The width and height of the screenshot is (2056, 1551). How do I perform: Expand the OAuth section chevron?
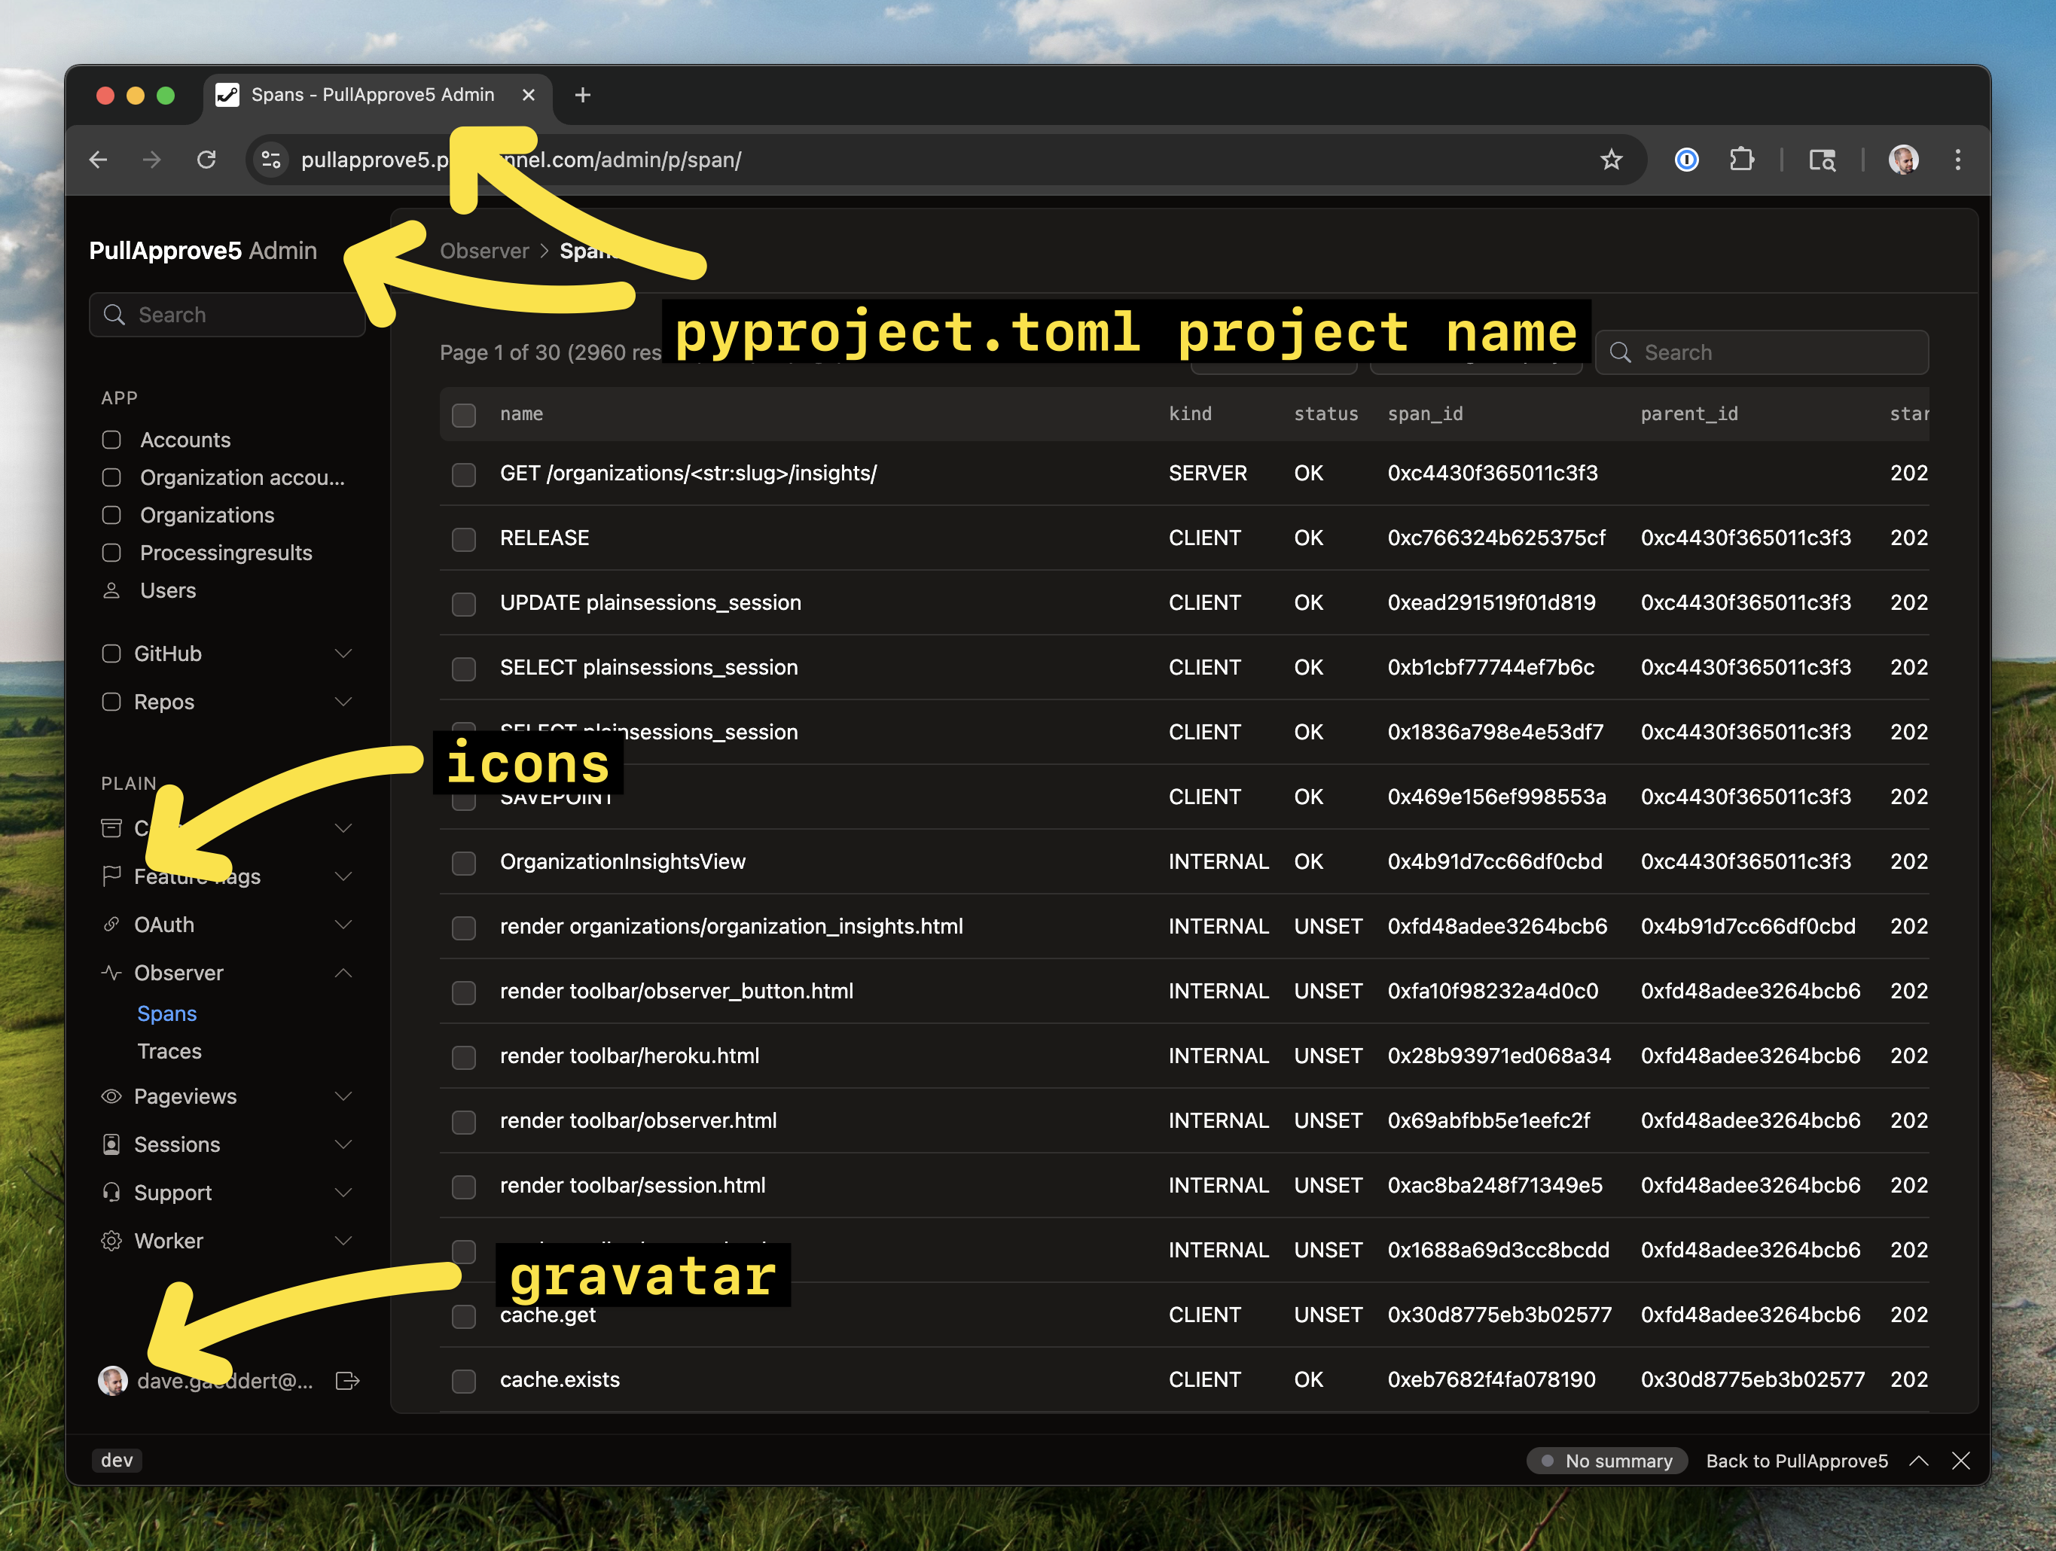point(343,925)
